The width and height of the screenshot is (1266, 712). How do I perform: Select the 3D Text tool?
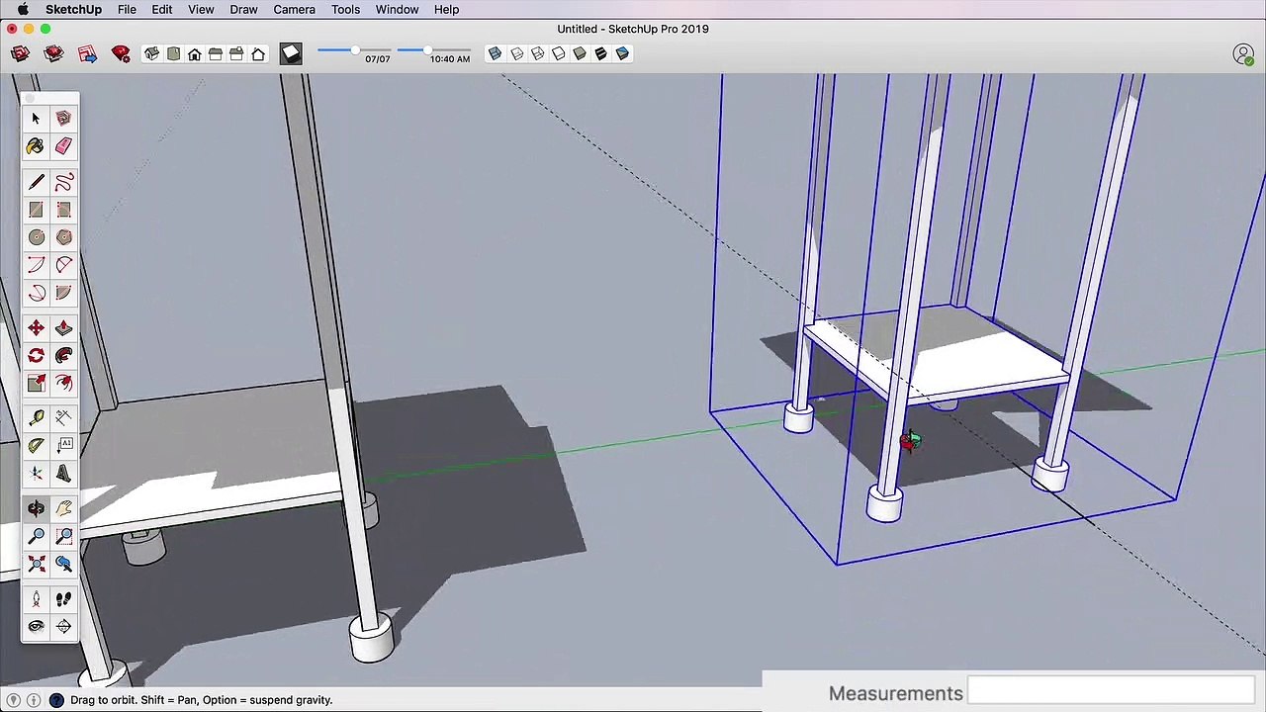click(63, 474)
